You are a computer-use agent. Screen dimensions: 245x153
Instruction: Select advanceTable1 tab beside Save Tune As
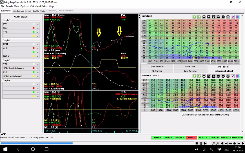click(x=224, y=71)
